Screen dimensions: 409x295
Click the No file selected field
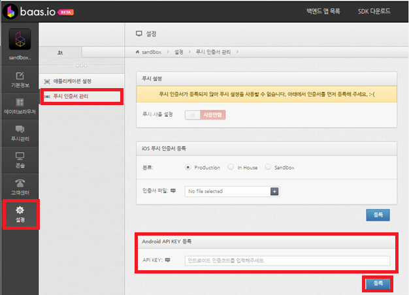click(x=228, y=191)
